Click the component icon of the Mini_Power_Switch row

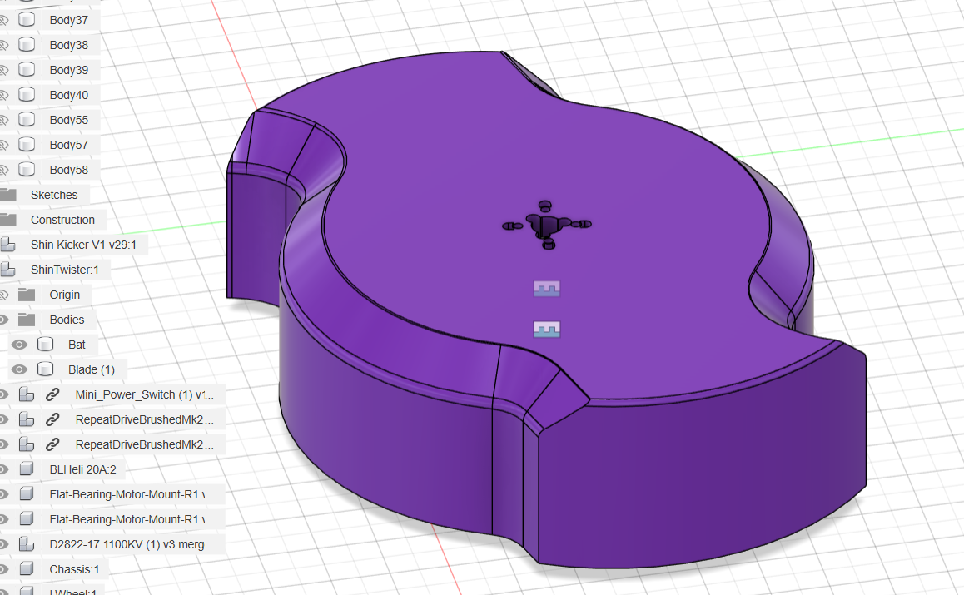27,394
